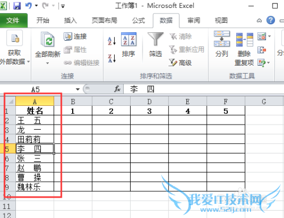Click the Save icon in quick access toolbar

click(x=17, y=6)
